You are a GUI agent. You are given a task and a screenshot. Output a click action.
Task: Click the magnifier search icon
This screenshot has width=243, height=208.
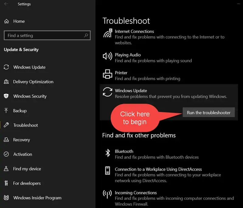click(86, 35)
